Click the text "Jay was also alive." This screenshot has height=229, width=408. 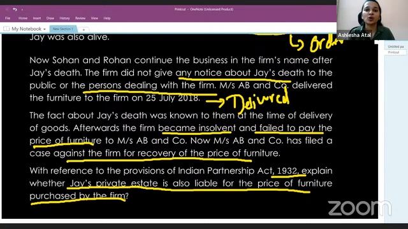pos(69,37)
